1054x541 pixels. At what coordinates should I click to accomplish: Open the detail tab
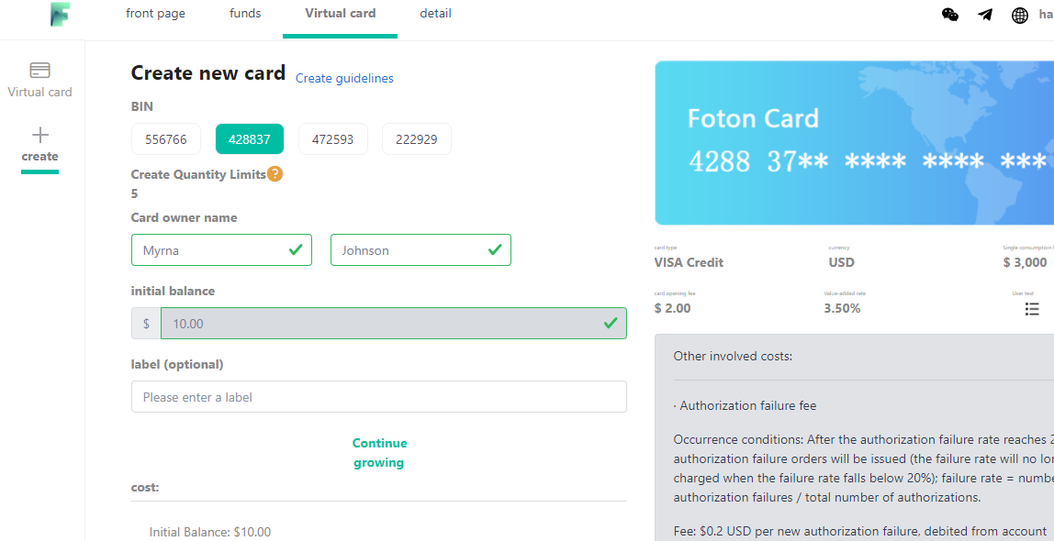(x=435, y=14)
